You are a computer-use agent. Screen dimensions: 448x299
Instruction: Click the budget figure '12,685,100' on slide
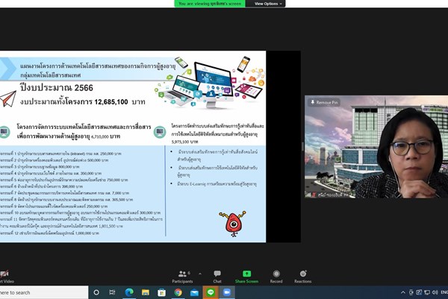point(111,102)
